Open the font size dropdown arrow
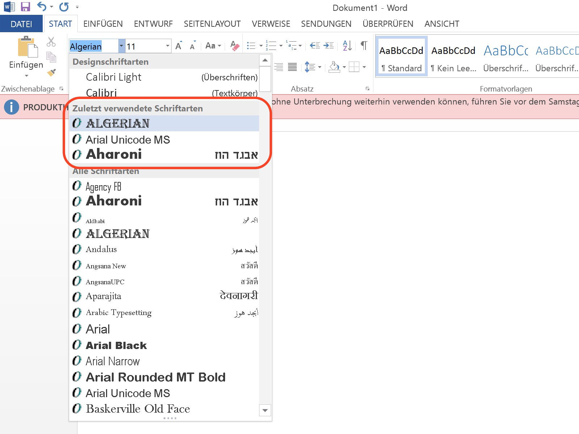Screen dimensions: 579x434 168,46
